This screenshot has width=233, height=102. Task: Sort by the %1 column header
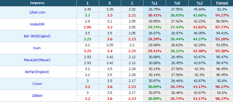click(x=154, y=3)
